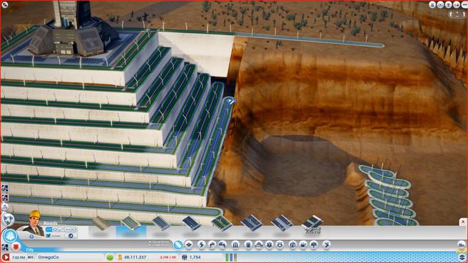Viewport: 468px width, 263px height.
Task: Open the Education menu icon
Action: (x=292, y=245)
